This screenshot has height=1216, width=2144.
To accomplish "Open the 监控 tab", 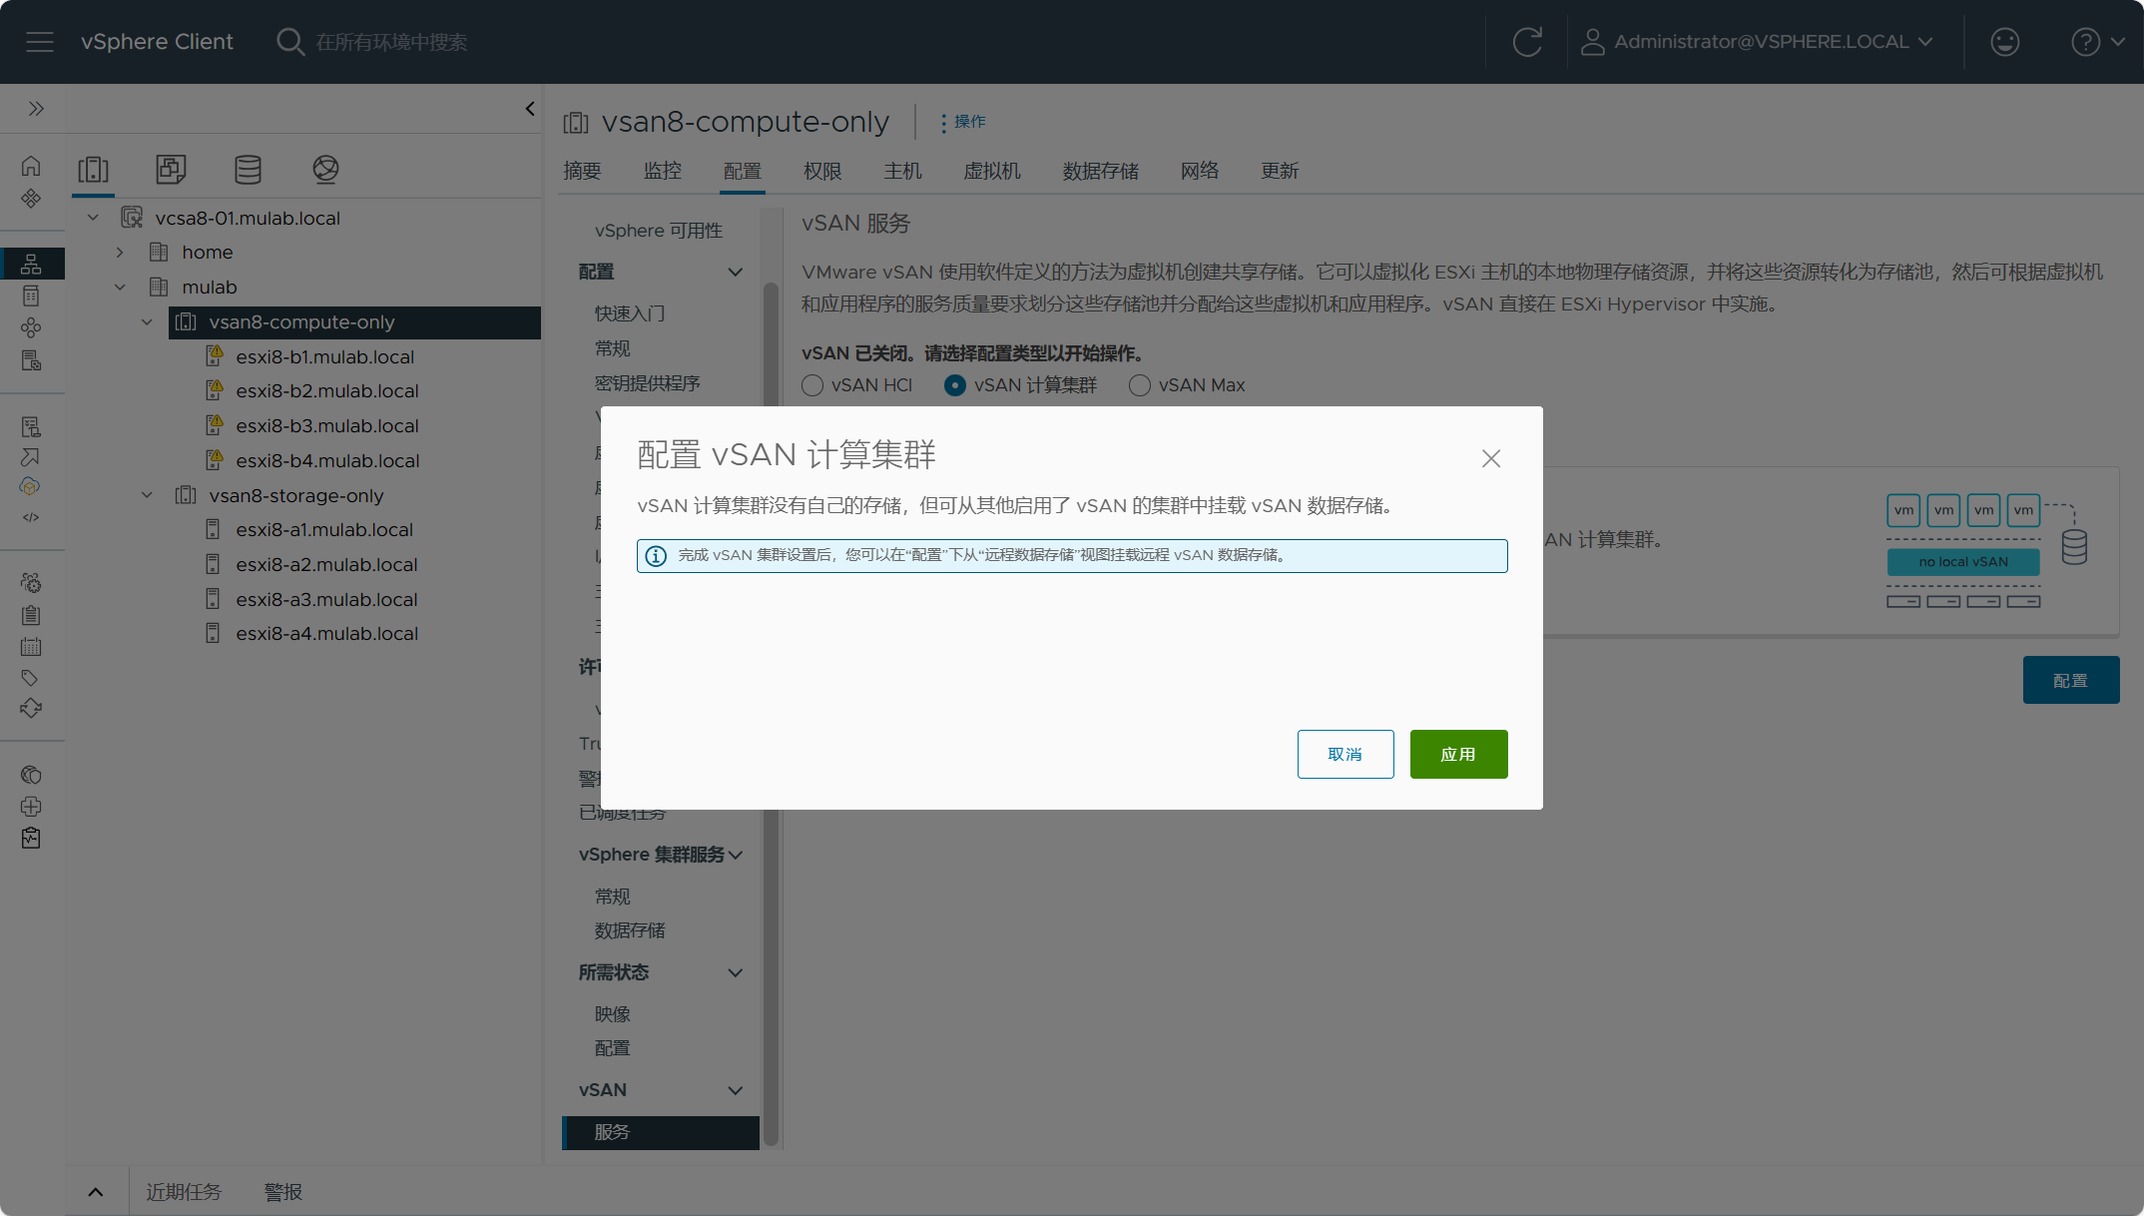I will 663,171.
